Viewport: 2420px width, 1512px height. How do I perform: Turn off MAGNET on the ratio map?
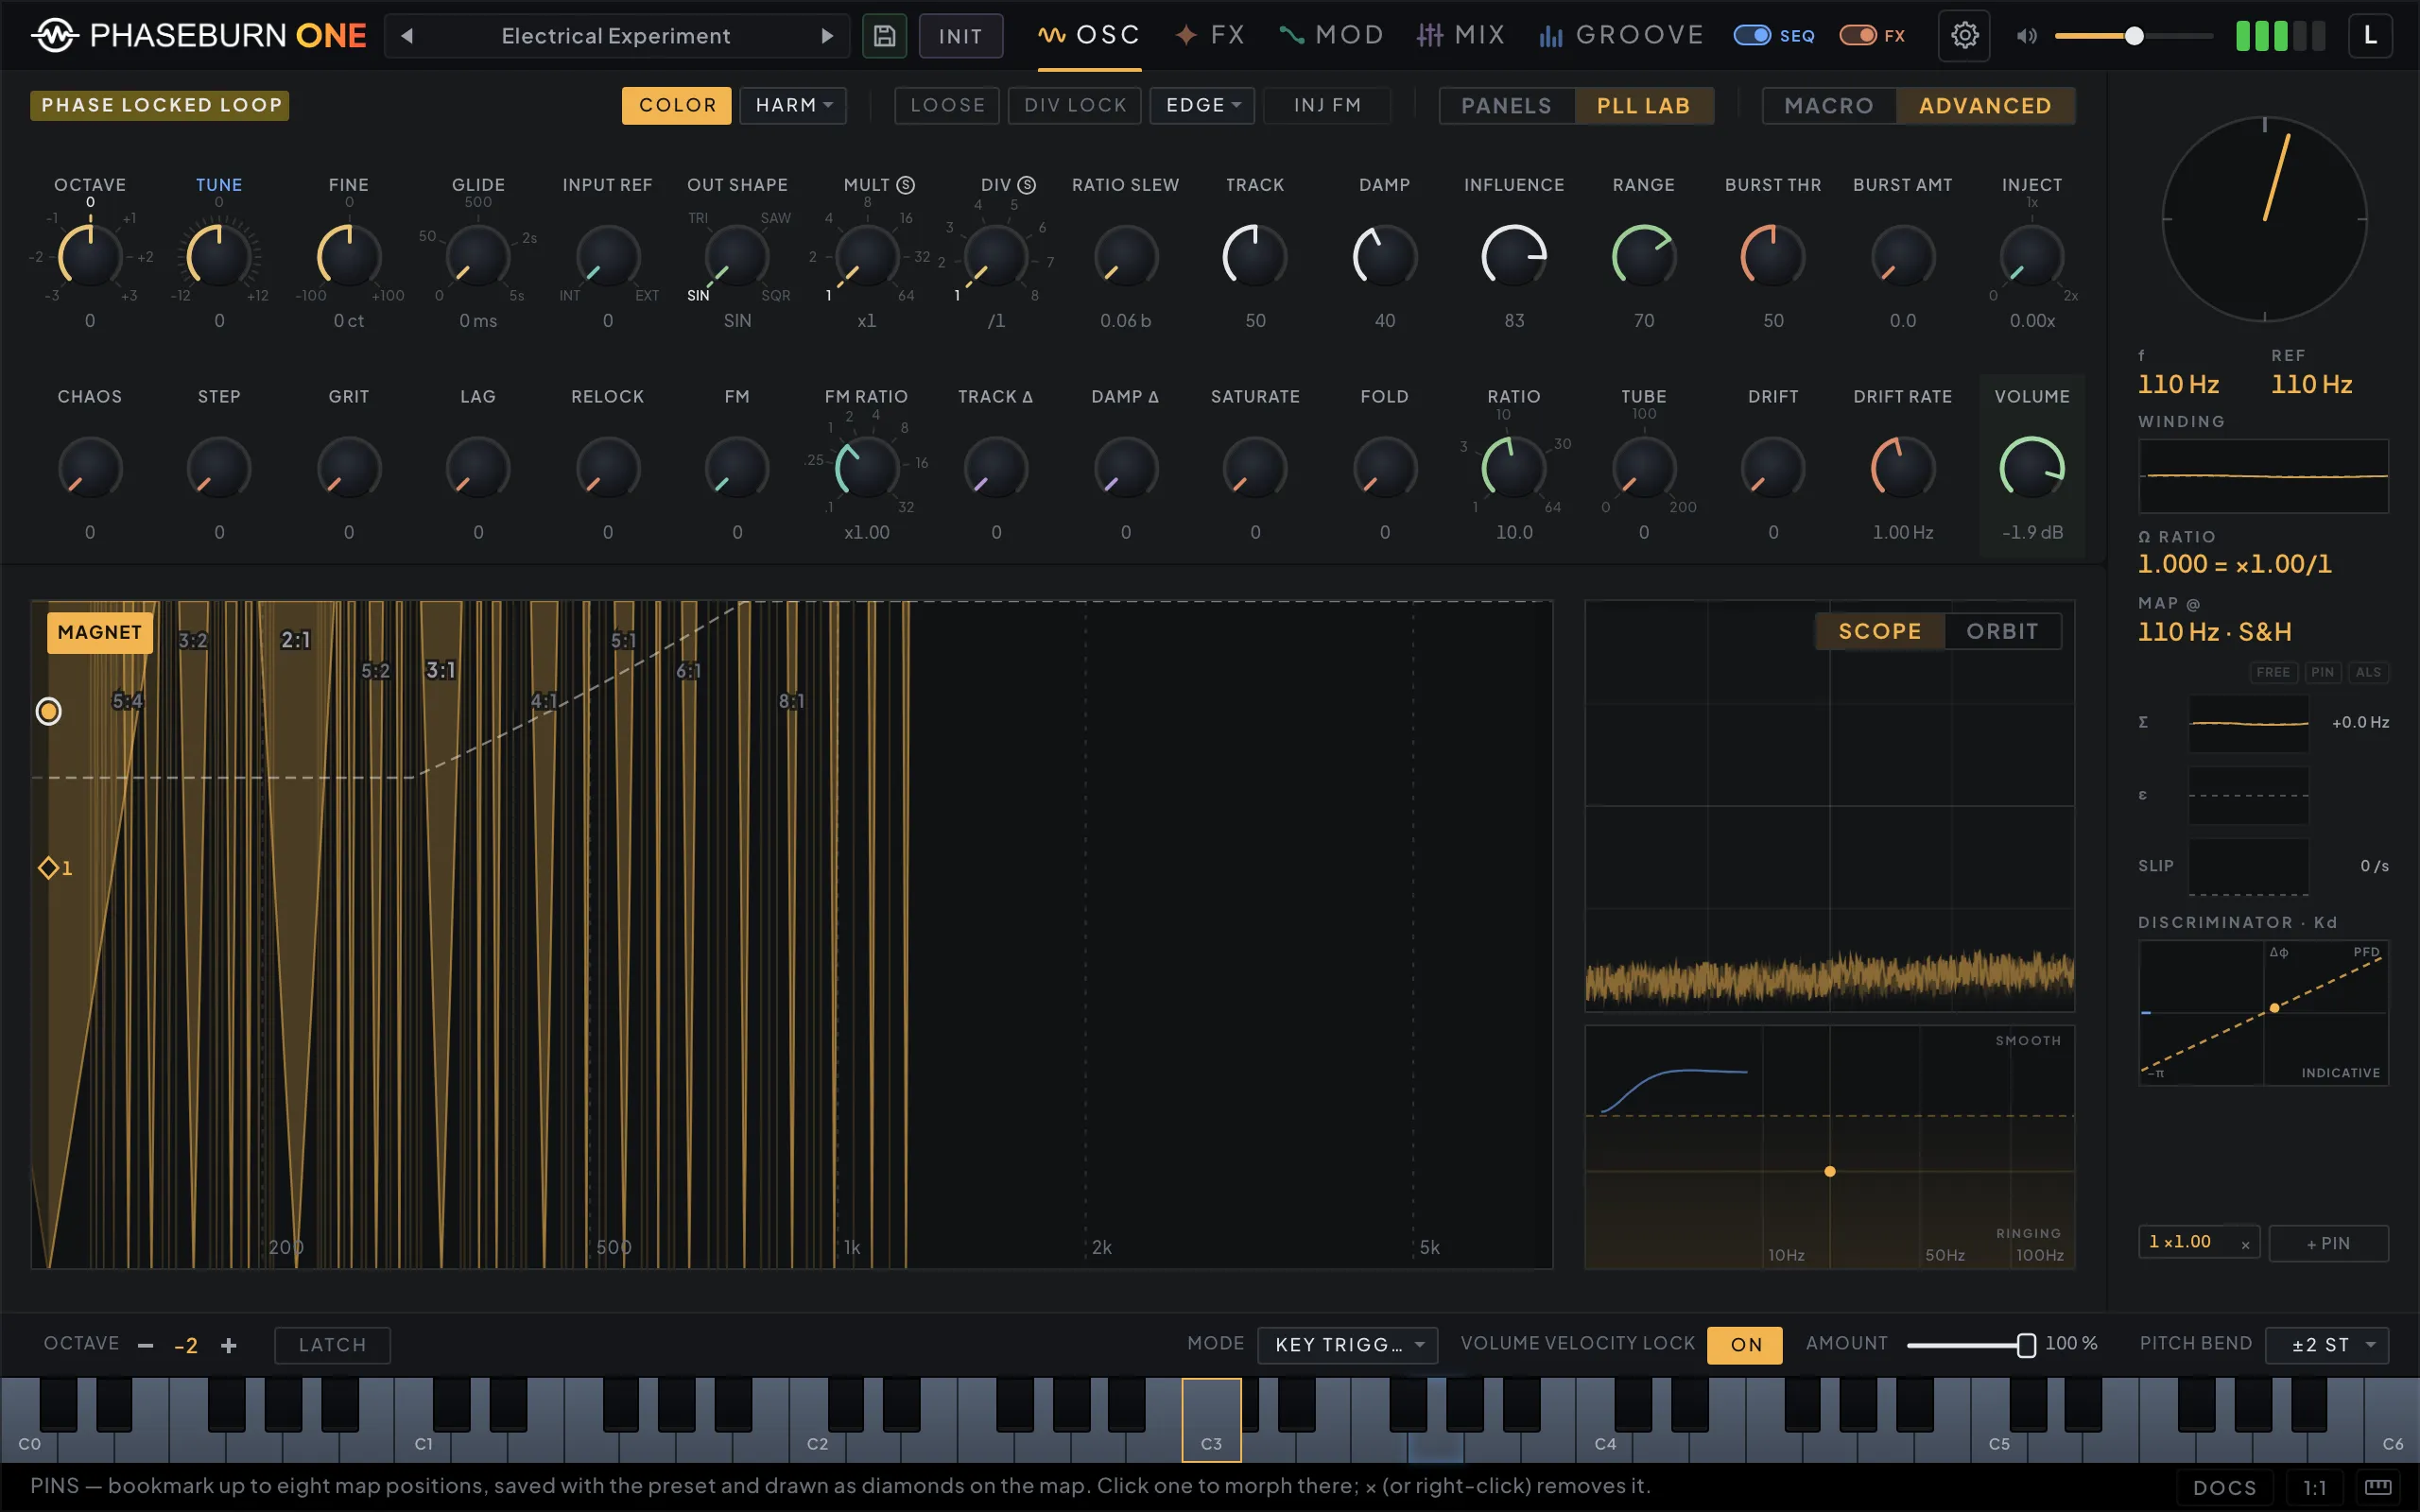[100, 632]
